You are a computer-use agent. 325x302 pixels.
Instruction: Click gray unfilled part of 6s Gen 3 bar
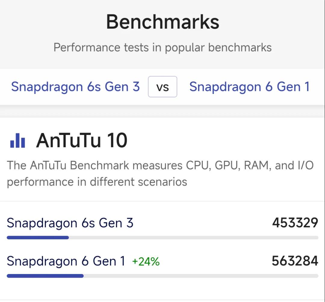(193, 238)
